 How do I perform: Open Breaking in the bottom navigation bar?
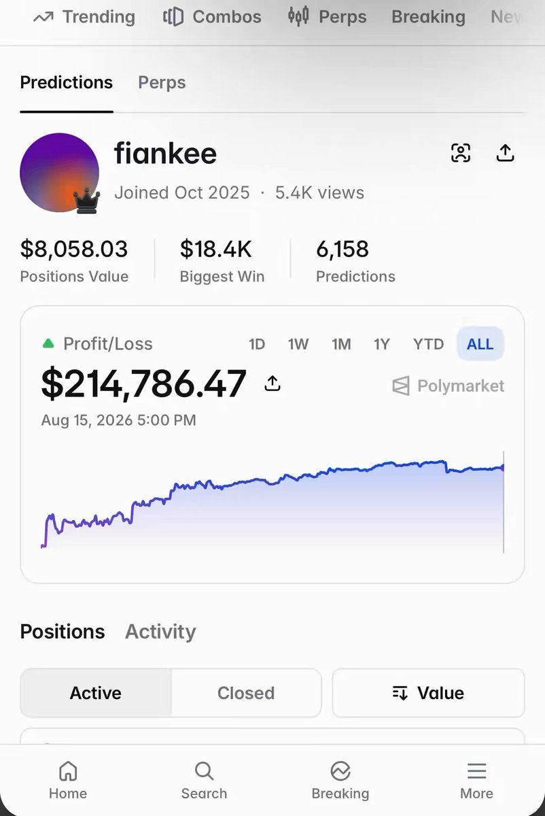(x=340, y=781)
